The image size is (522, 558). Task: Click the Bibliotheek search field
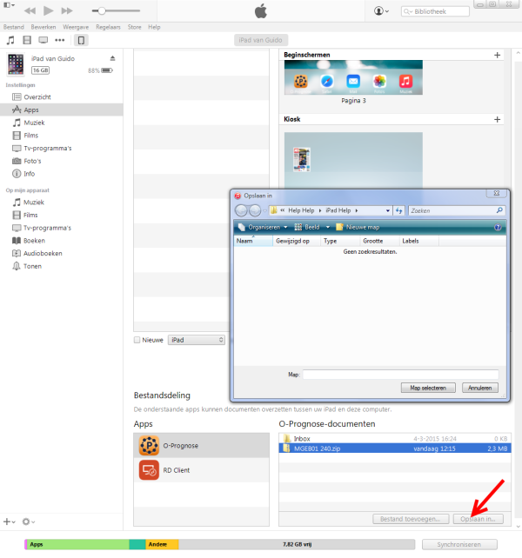[x=435, y=11]
